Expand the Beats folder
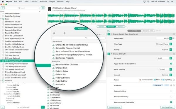176x109 pixels. [x=1, y=19]
